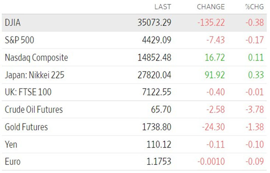
Task: Click DJIA change value -135.22
Action: pyautogui.click(x=211, y=23)
